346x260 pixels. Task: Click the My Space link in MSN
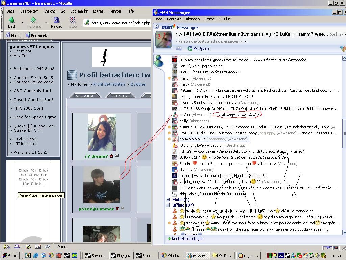tap(201, 49)
